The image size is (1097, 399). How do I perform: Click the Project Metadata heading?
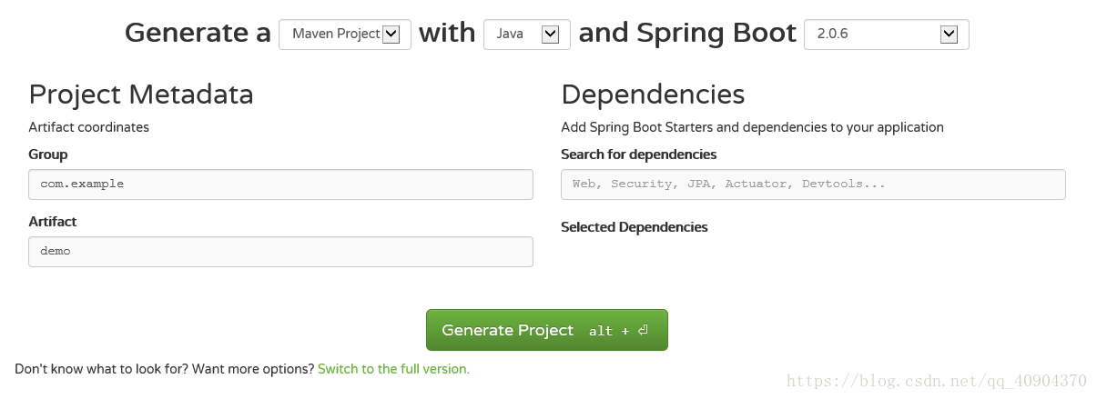tap(141, 95)
